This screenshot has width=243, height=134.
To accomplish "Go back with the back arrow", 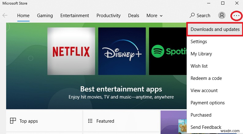I will [x=5, y=15].
